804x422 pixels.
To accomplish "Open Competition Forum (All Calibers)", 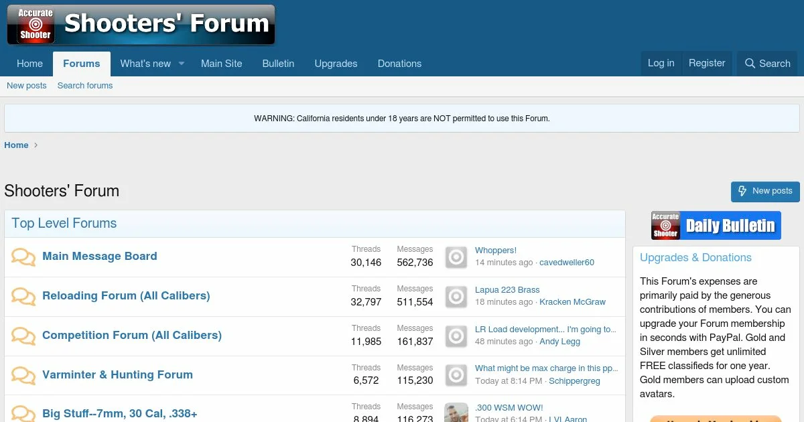I will pyautogui.click(x=132, y=335).
